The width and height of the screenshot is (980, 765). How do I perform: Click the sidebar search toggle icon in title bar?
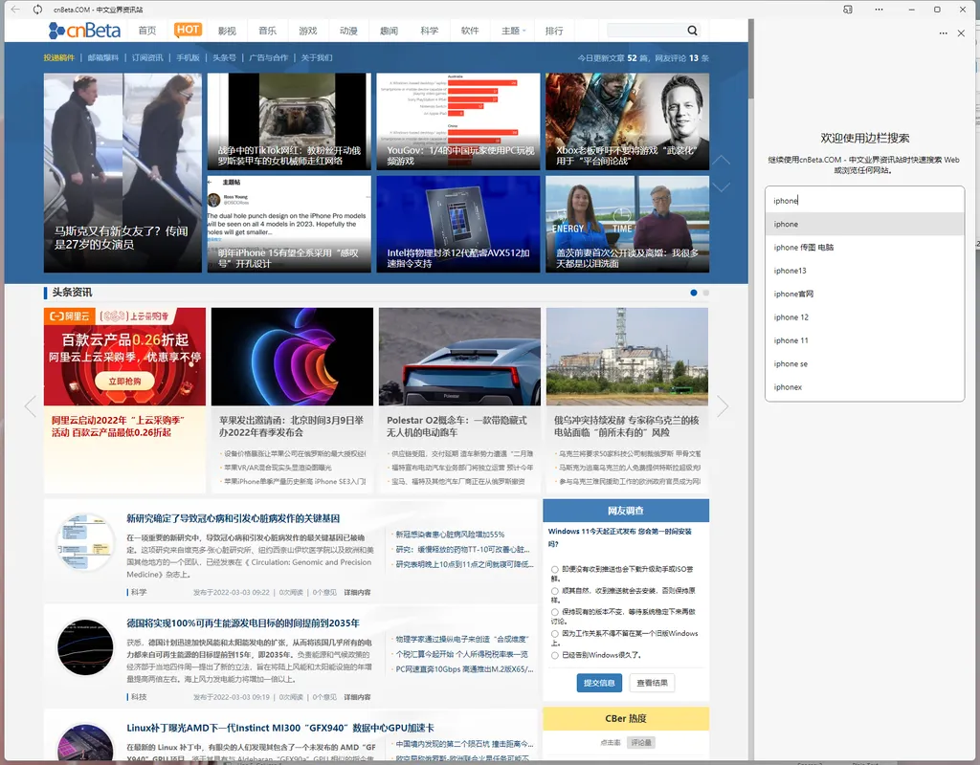[848, 10]
